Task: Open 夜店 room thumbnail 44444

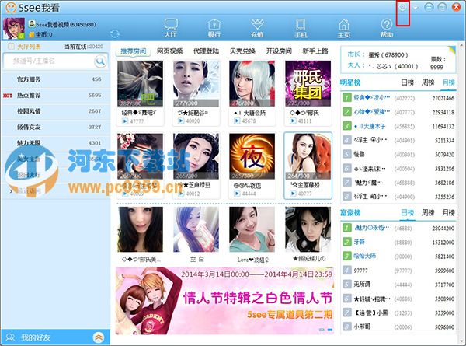Action: tap(252, 156)
